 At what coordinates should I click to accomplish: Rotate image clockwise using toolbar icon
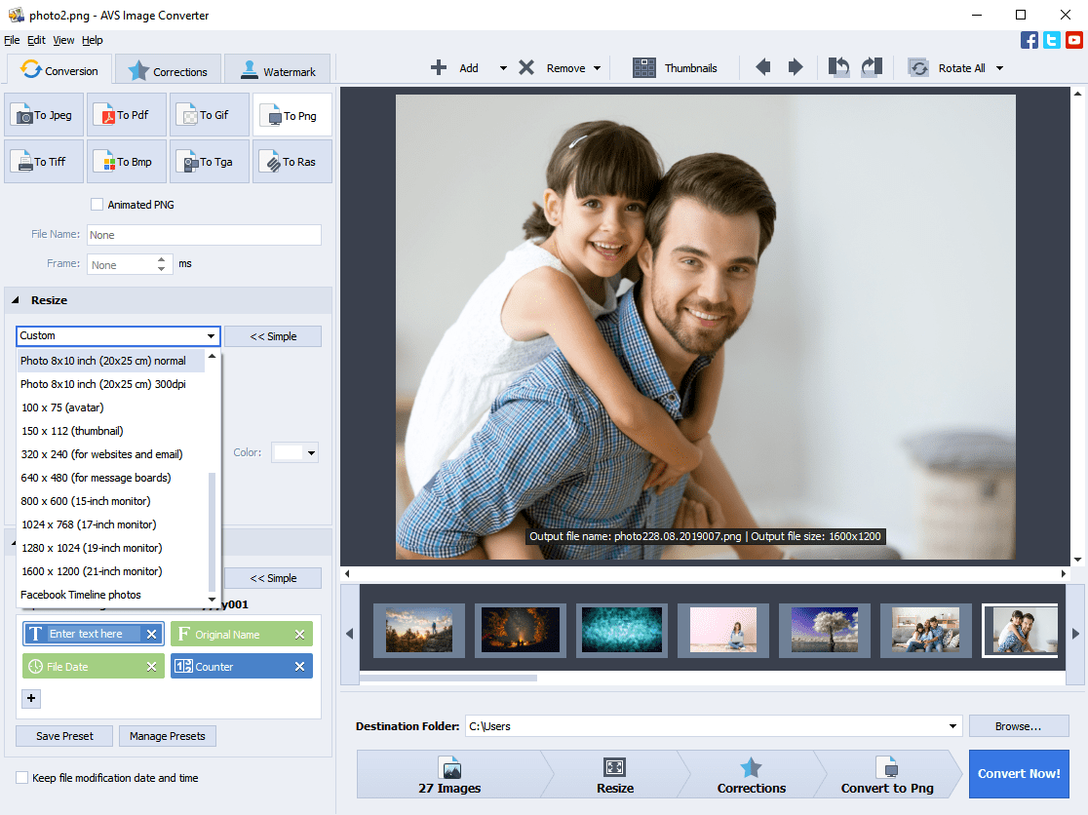point(872,67)
